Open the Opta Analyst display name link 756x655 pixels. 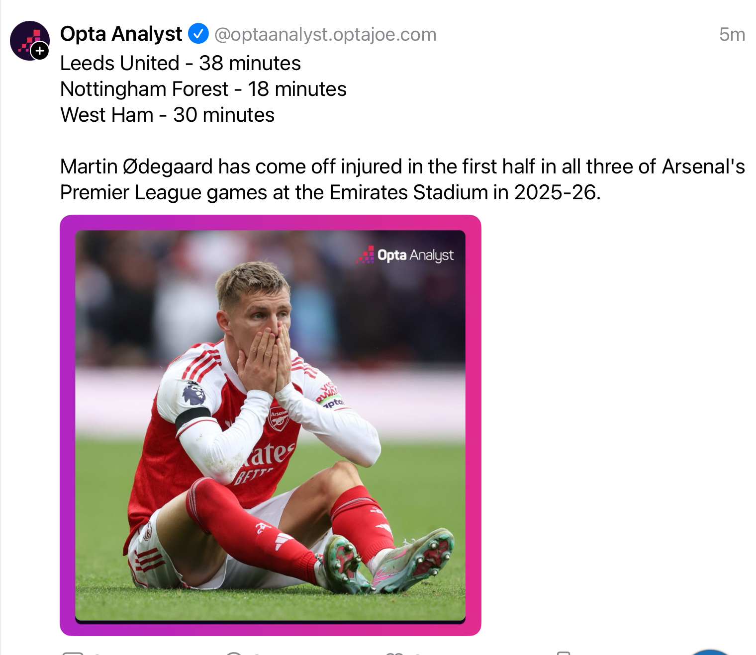tap(121, 34)
